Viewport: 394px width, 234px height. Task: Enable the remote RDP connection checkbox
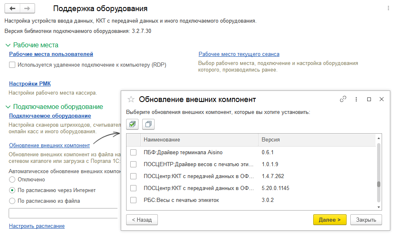[x=12, y=65]
